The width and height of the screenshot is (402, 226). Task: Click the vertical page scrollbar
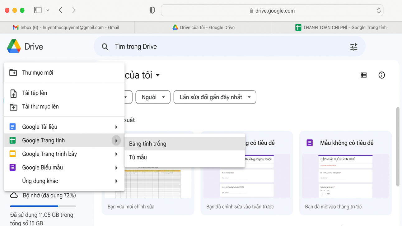pyautogui.click(x=398, y=147)
